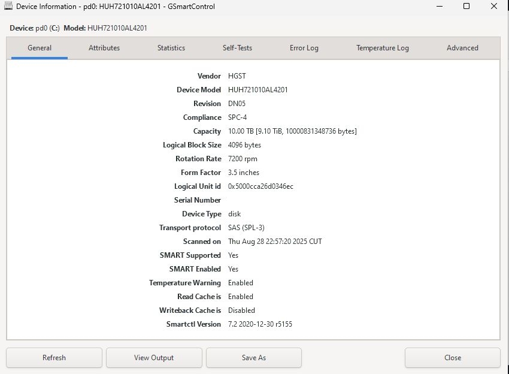The height and width of the screenshot is (374, 509).
Task: Click the Serial Number label
Action: pyautogui.click(x=198, y=200)
